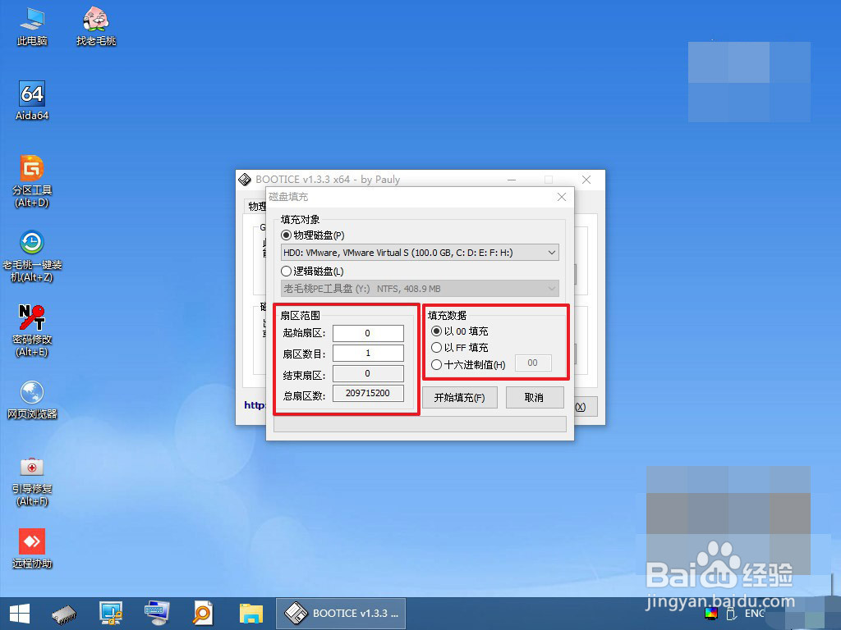Click the memory chip taskbar icon

click(x=64, y=614)
